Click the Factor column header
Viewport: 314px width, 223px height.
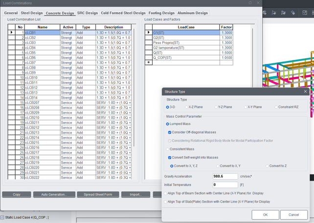point(226,27)
